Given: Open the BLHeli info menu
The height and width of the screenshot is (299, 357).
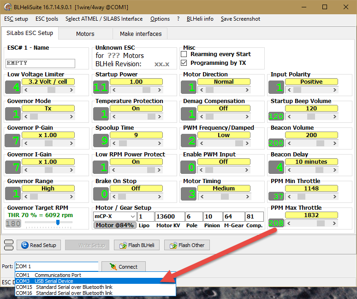Looking at the screenshot, I should pos(200,19).
